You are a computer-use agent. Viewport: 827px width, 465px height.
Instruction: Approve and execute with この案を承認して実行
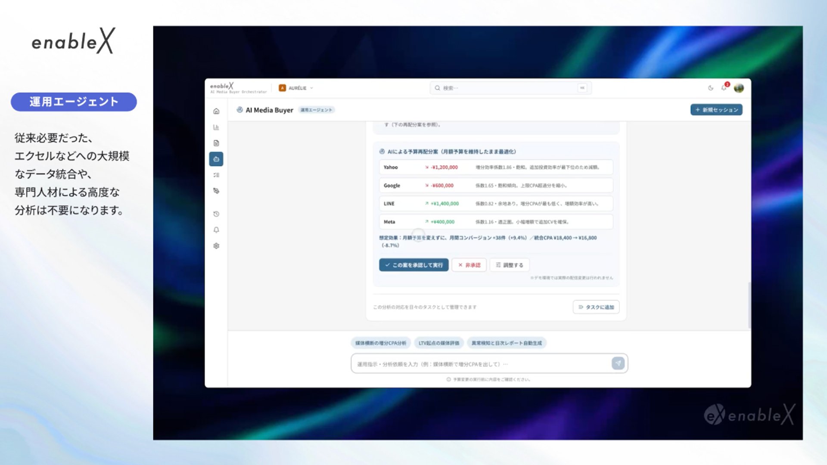coord(413,265)
